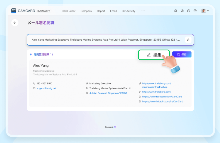Go back with the arrow button
This screenshot has width=220, height=143.
point(15,23)
